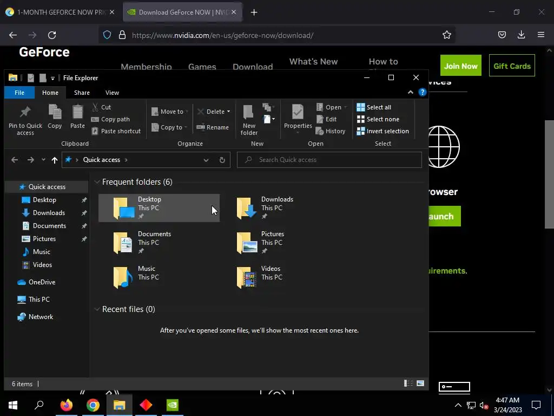Viewport: 554px width, 416px height.
Task: Open Firefox downloads panel icon
Action: pos(521,35)
